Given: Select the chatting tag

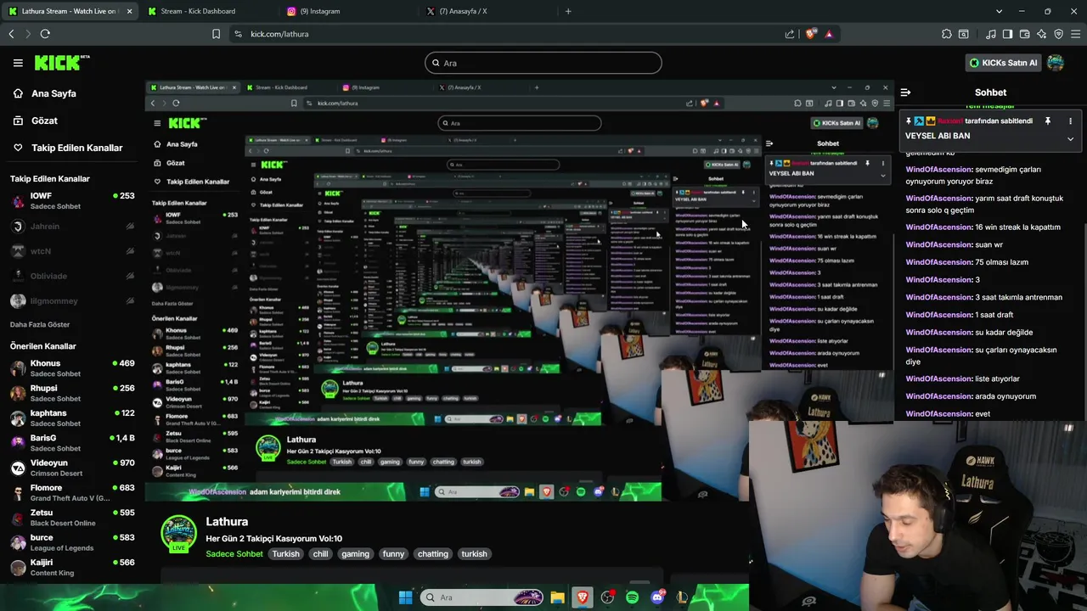Looking at the screenshot, I should coord(432,554).
